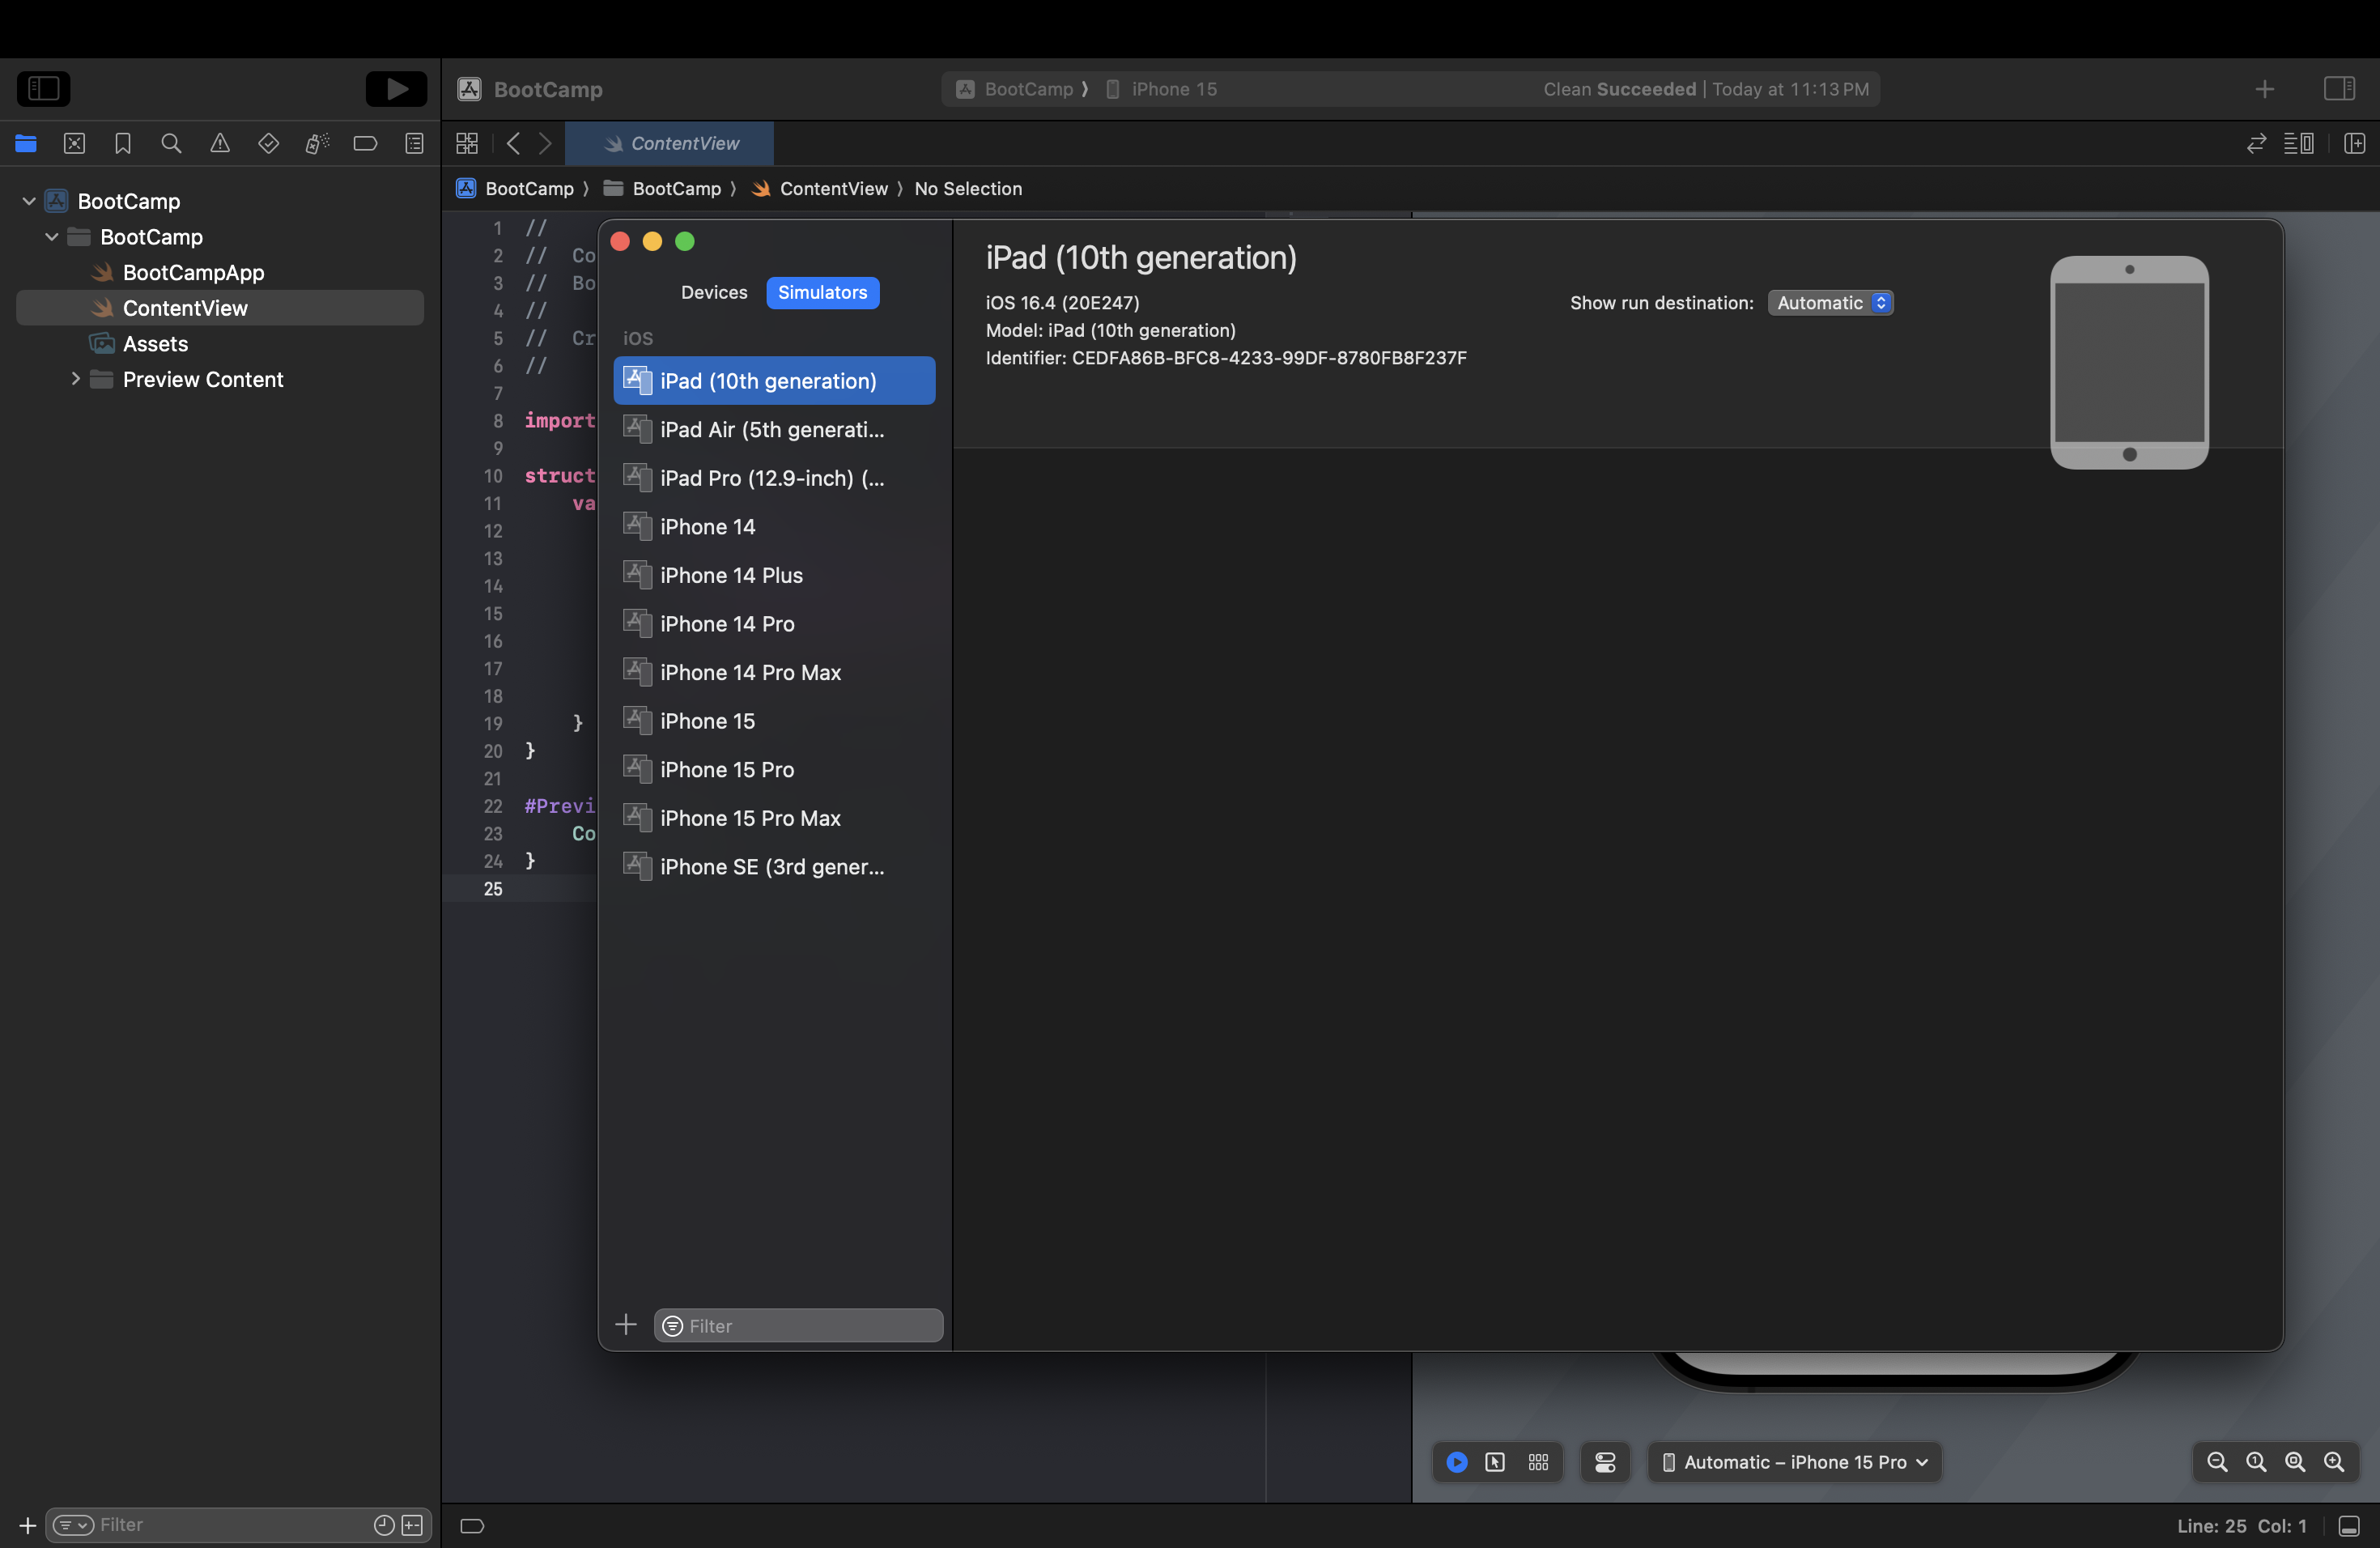
Task: Select iPhone 14 Pro Max simulator
Action: click(750, 673)
